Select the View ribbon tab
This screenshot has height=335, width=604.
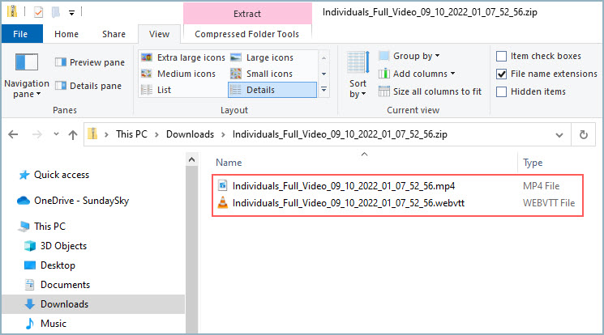(x=159, y=34)
